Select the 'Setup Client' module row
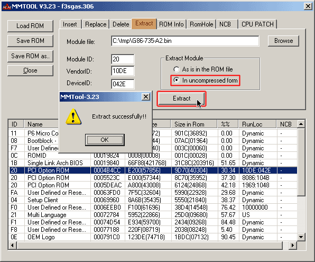 point(153,200)
